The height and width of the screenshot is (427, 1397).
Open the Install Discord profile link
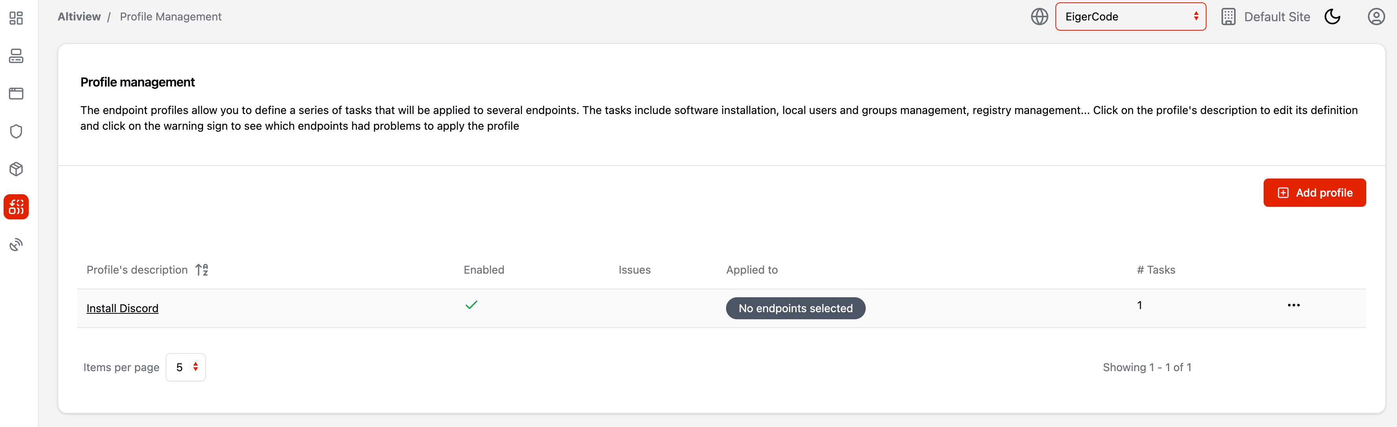pyautogui.click(x=122, y=308)
